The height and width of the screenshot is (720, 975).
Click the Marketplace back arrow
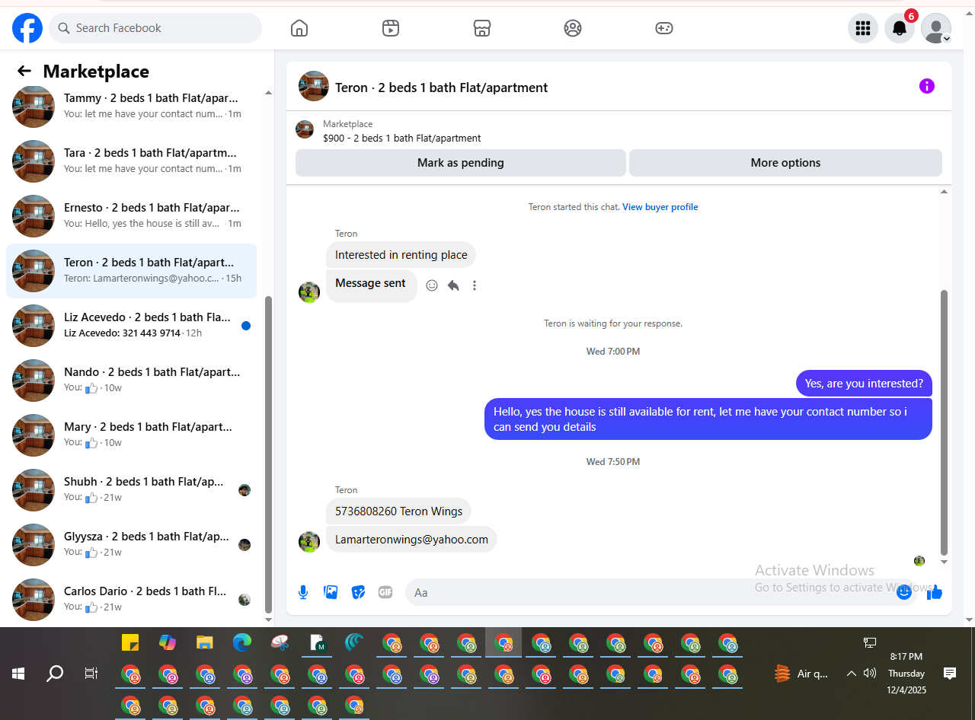pos(24,71)
